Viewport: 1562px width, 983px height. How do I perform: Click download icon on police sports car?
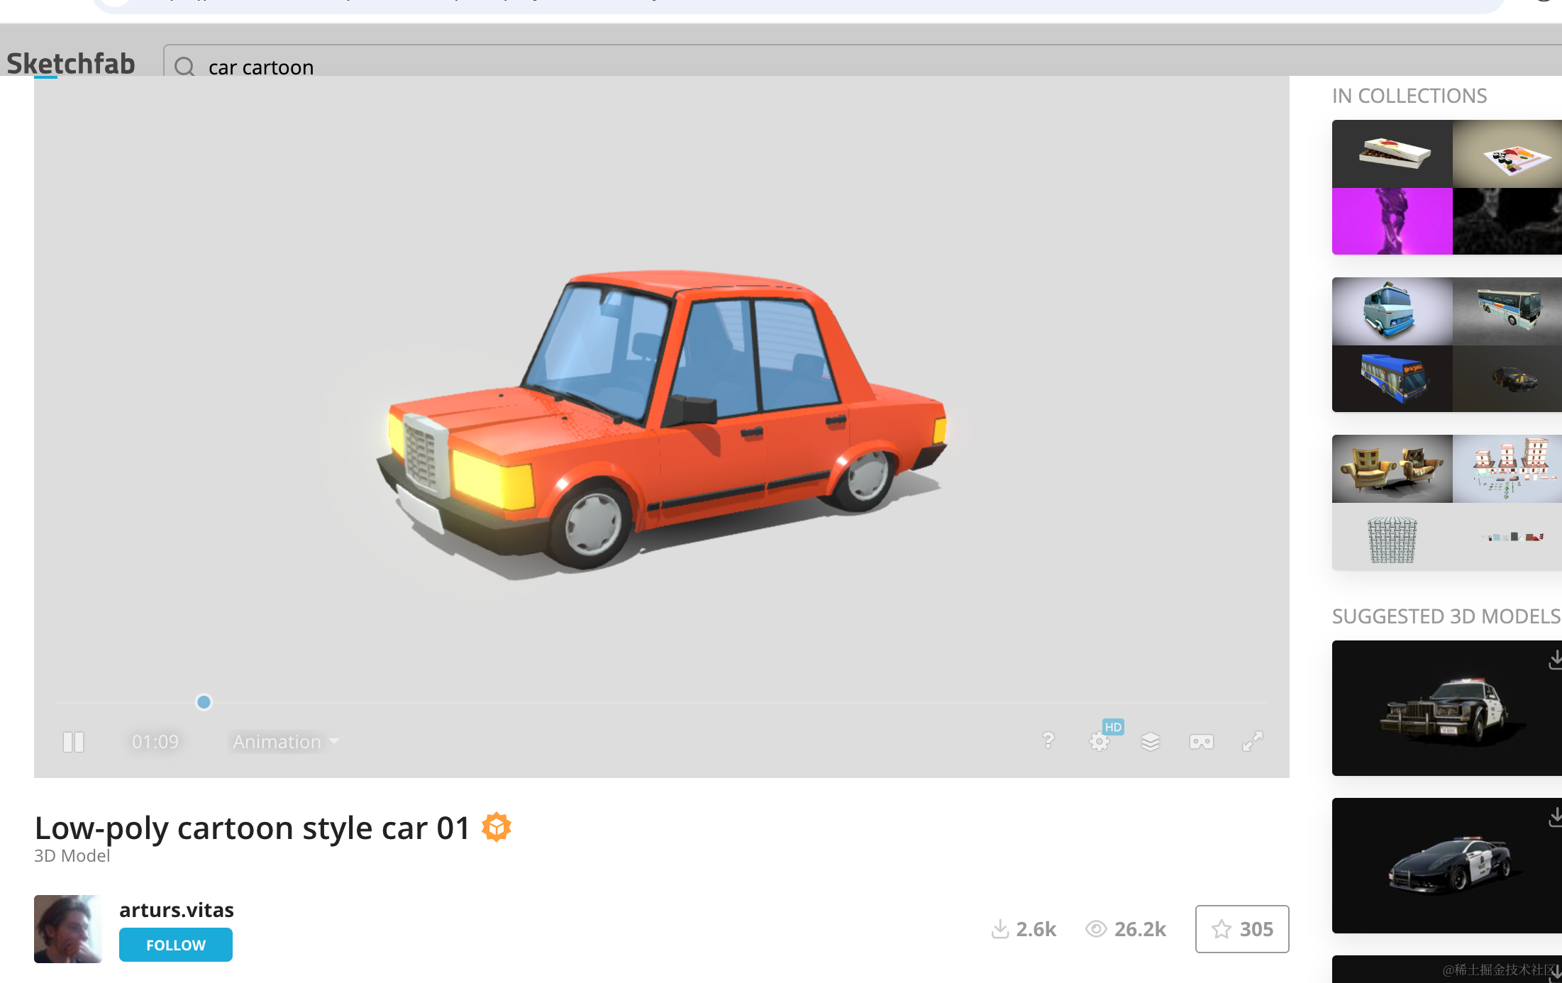[1555, 817]
